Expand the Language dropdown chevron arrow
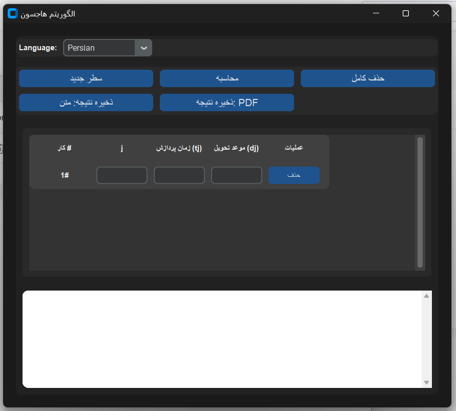 click(x=143, y=48)
